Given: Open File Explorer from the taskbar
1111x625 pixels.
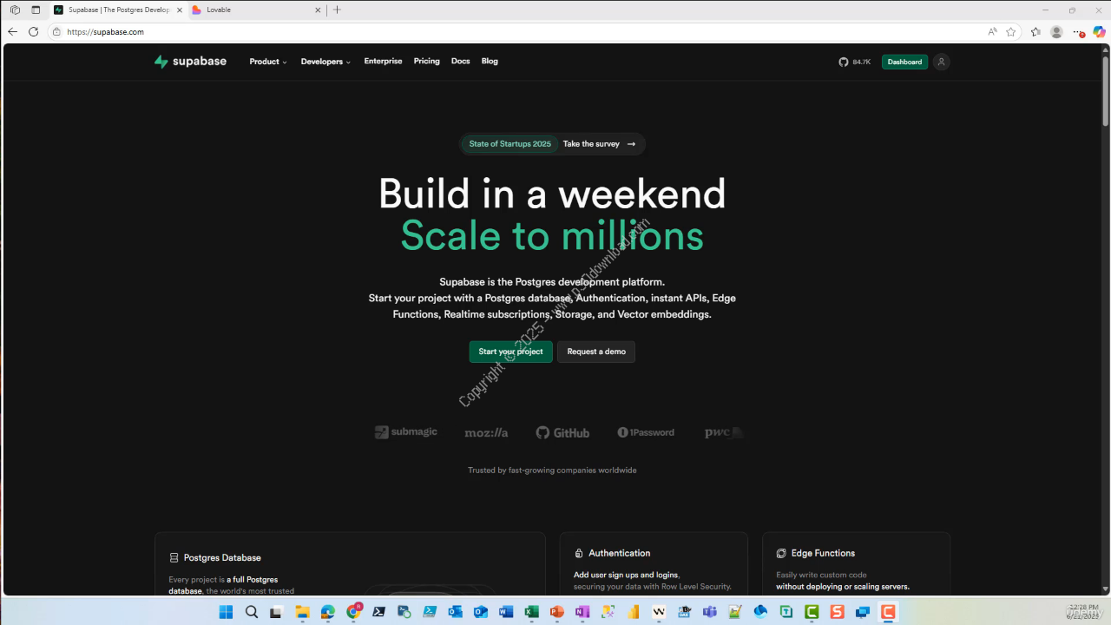Looking at the screenshot, I should pos(302,612).
